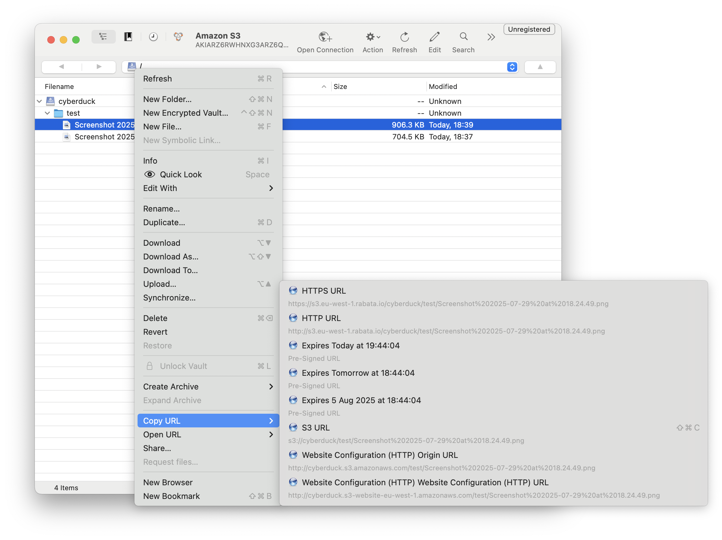The height and width of the screenshot is (540, 722).
Task: Show more toolbar items with the overflow chevrons
Action: pyautogui.click(x=491, y=37)
